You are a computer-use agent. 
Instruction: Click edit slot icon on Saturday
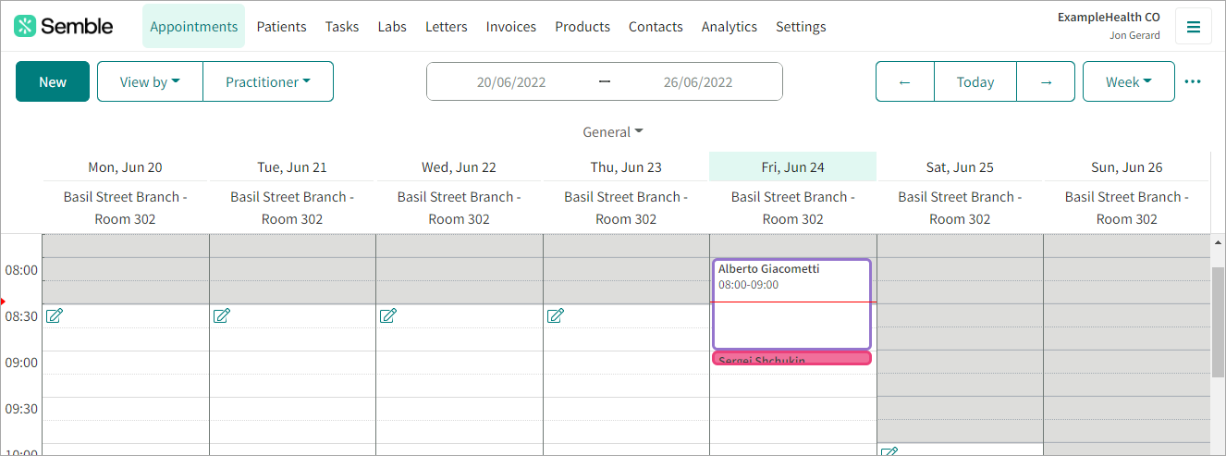coord(889,451)
